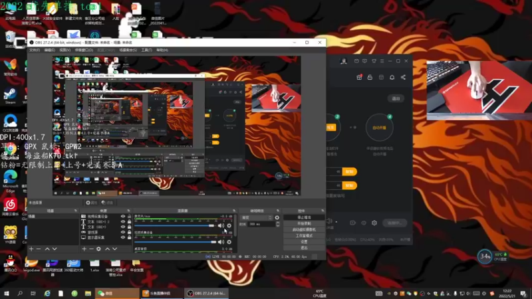Mute the microphone channel in the mixer
The height and width of the screenshot is (299, 532).
click(221, 225)
